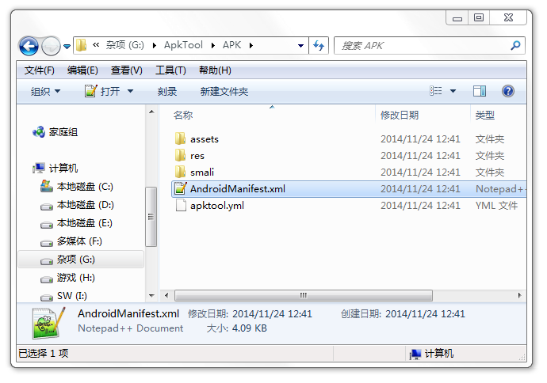The width and height of the screenshot is (547, 383).
Task: Expand the 组织 dropdown menu
Action: pos(45,92)
